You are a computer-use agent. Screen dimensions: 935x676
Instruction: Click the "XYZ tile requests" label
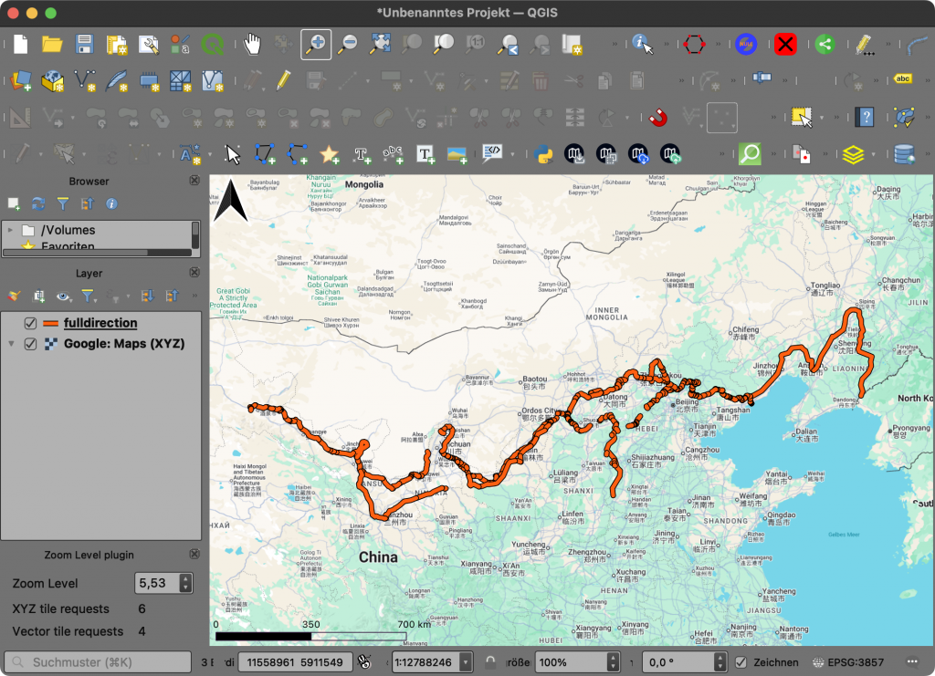pyautogui.click(x=61, y=608)
